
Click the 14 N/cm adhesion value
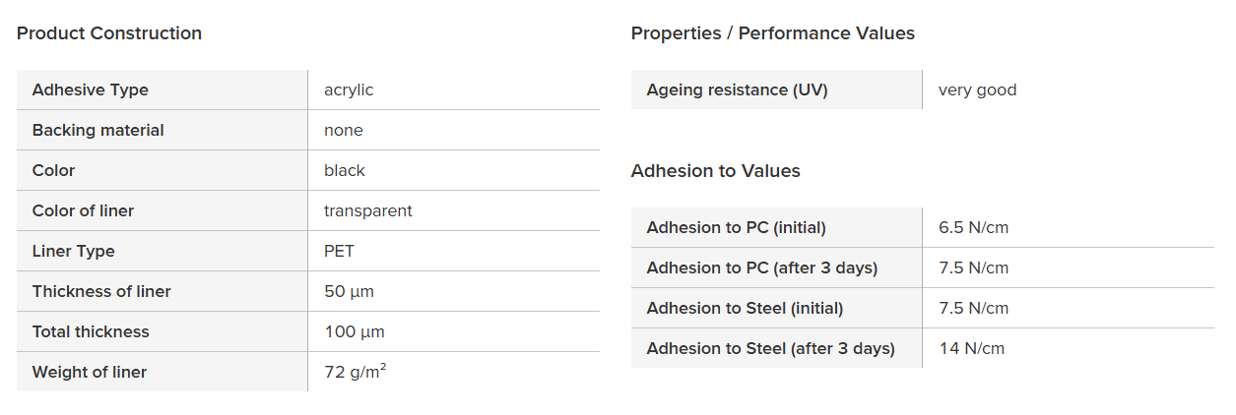(971, 348)
